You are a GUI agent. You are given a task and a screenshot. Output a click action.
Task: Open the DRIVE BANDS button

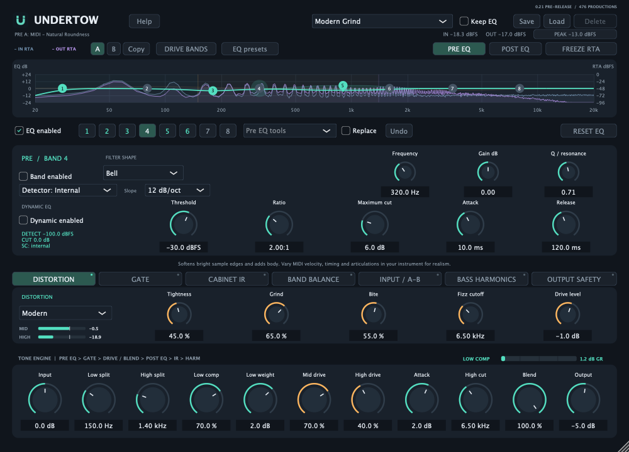186,49
